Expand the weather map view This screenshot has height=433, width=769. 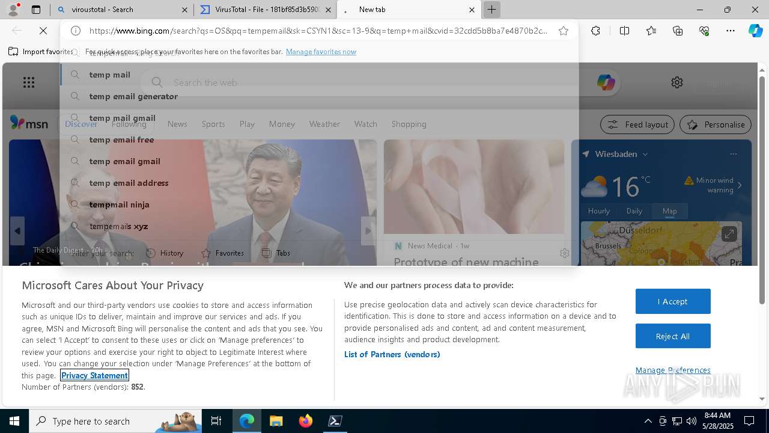point(729,234)
